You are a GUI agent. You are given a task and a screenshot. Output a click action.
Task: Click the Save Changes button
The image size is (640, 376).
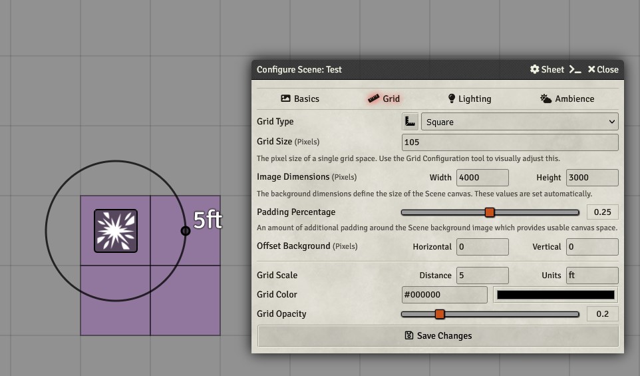click(438, 335)
